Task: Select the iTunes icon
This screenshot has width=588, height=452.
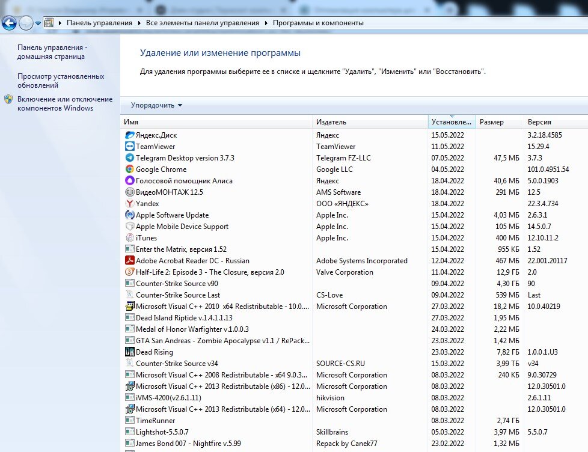Action: pos(130,237)
